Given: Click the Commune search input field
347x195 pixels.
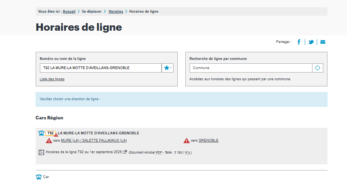Looking at the screenshot, I should click(251, 68).
